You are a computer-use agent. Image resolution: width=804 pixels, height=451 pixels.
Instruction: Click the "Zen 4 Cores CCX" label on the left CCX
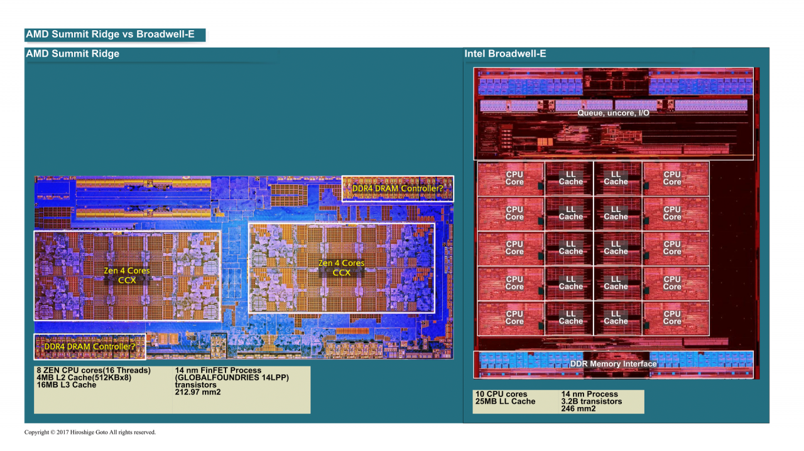point(127,275)
